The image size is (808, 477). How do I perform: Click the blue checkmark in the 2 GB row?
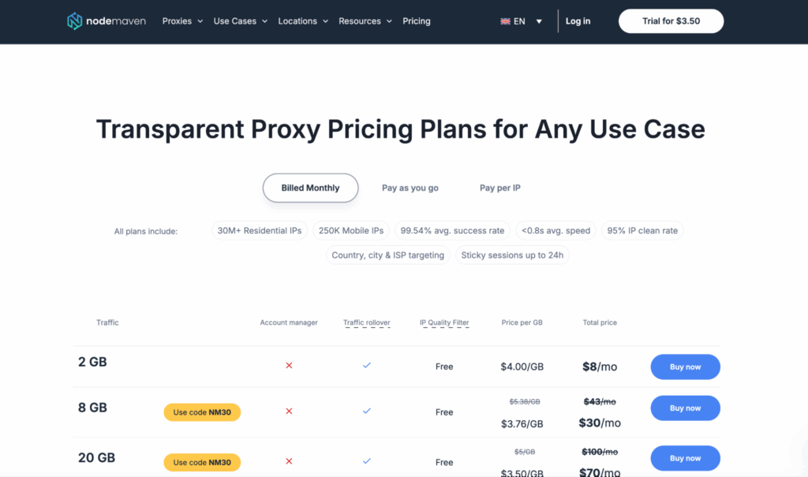(366, 365)
